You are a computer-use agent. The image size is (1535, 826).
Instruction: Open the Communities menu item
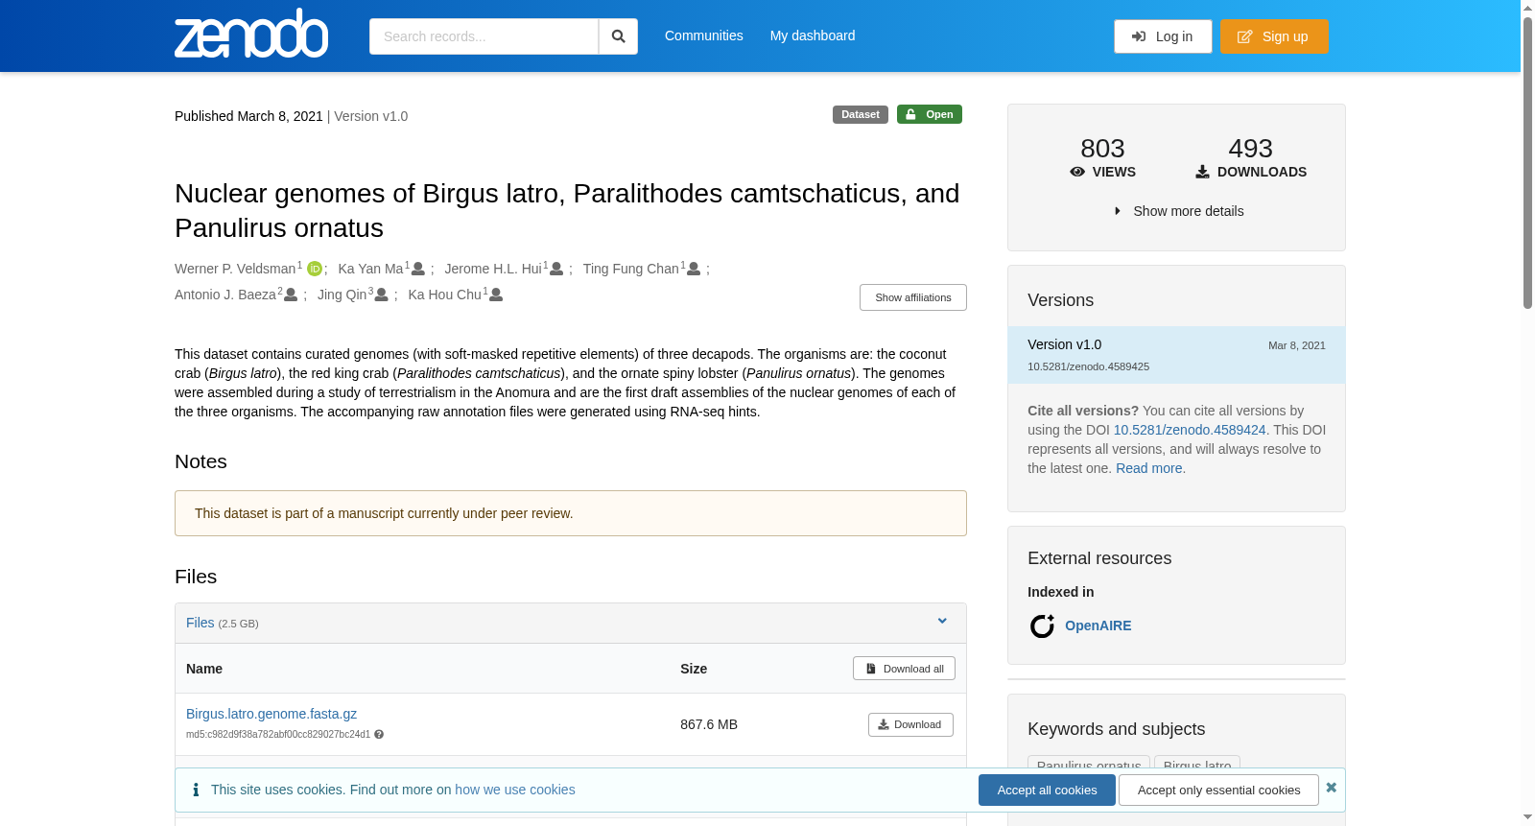(704, 35)
